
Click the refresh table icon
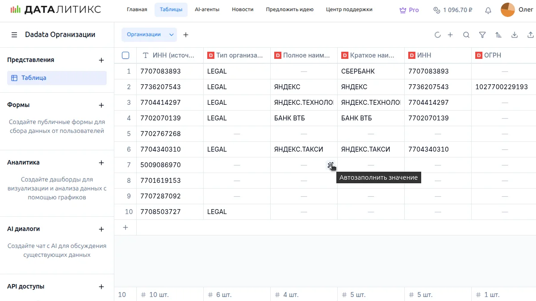click(x=437, y=35)
